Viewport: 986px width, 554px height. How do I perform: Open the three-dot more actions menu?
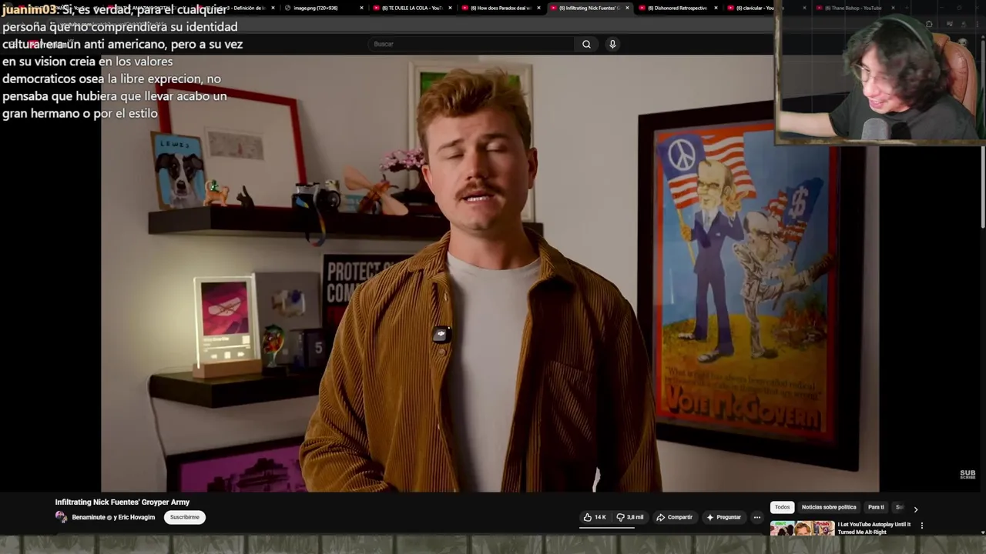[757, 517]
